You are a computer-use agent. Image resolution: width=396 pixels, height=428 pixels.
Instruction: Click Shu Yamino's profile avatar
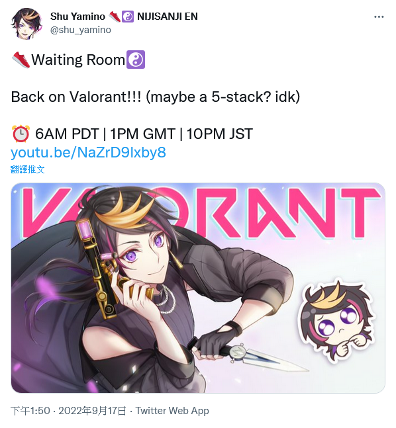[x=26, y=23]
